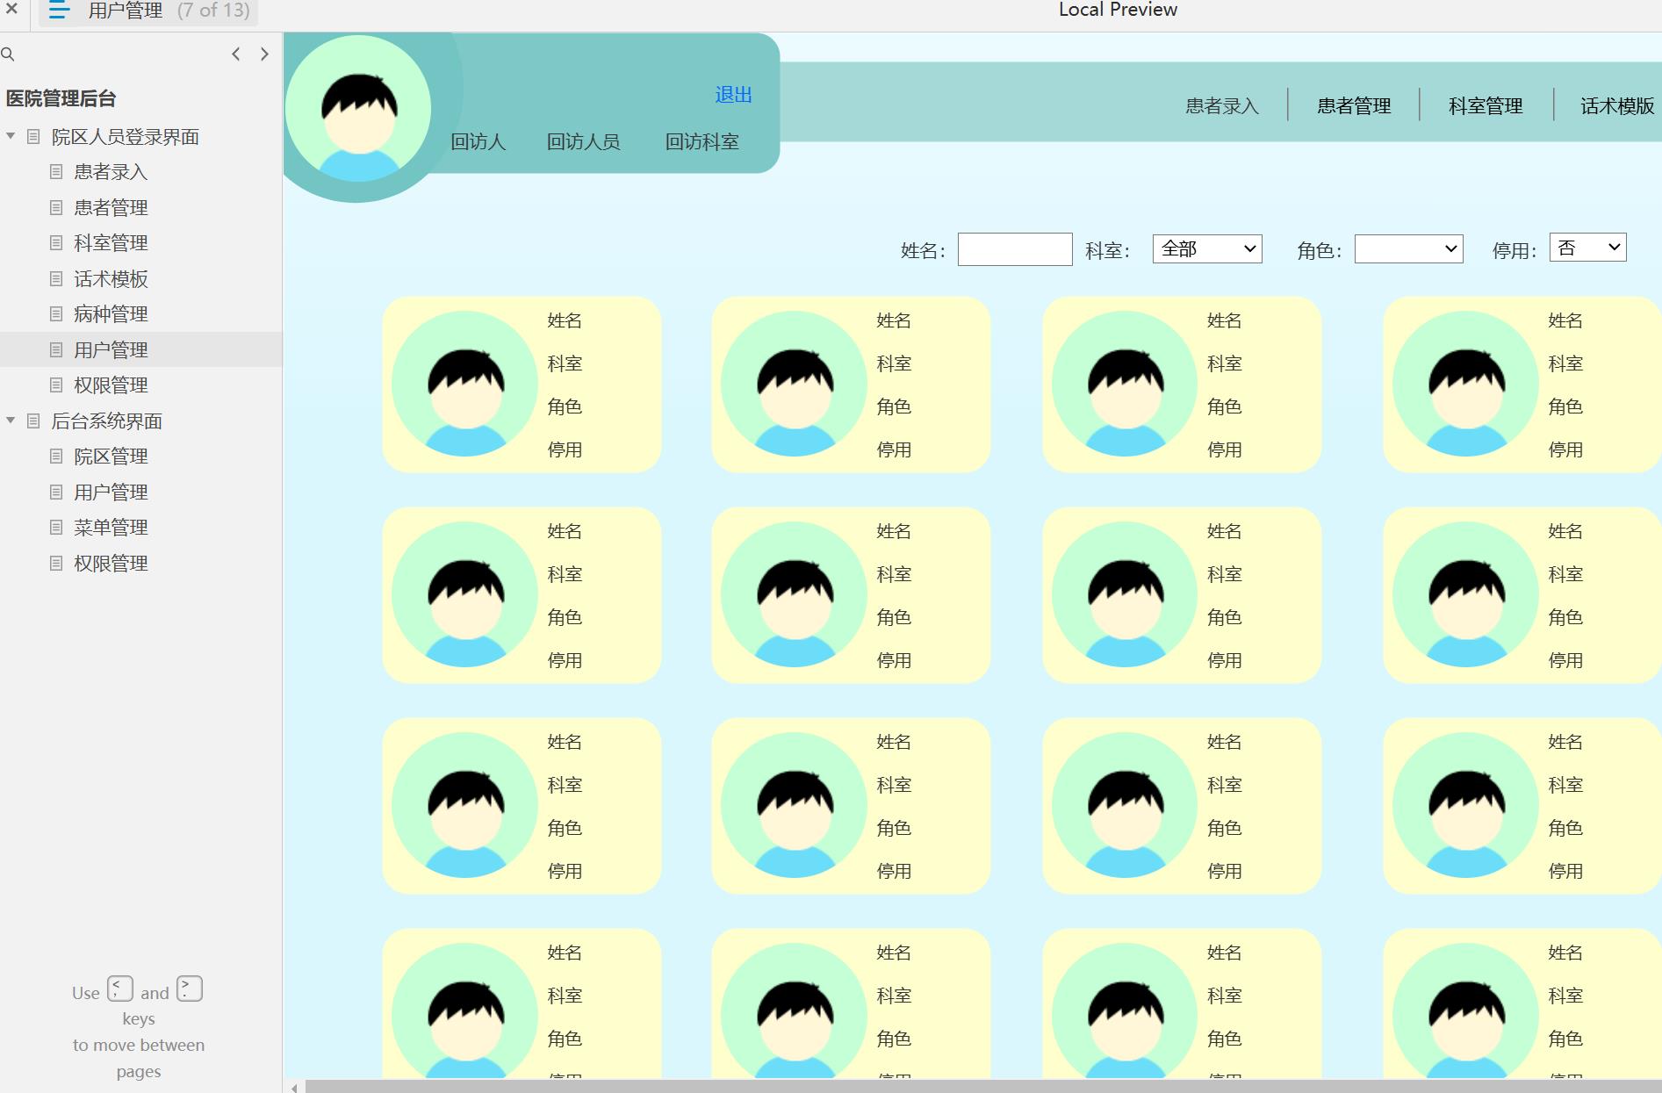Collapse the 院区人员登录界面 tree node
The image size is (1662, 1093).
(x=11, y=136)
